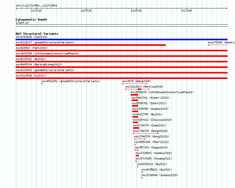Click the DGV Structural Variants track title
The height and width of the screenshot is (188, 235).
37,34
